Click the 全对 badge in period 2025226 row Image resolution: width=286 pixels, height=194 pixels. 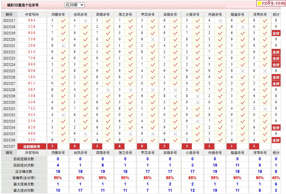tap(276, 77)
